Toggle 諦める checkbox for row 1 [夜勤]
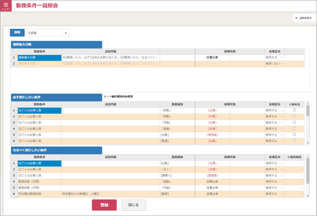The image size is (317, 216). tap(294, 110)
